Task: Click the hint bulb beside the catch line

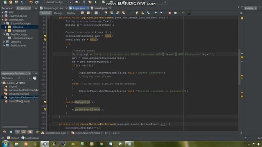Action: click(x=45, y=102)
